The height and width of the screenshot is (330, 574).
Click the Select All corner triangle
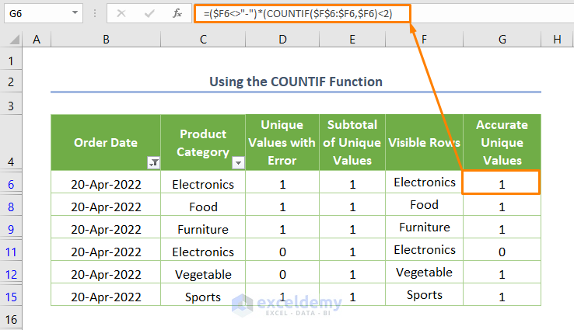[x=12, y=40]
